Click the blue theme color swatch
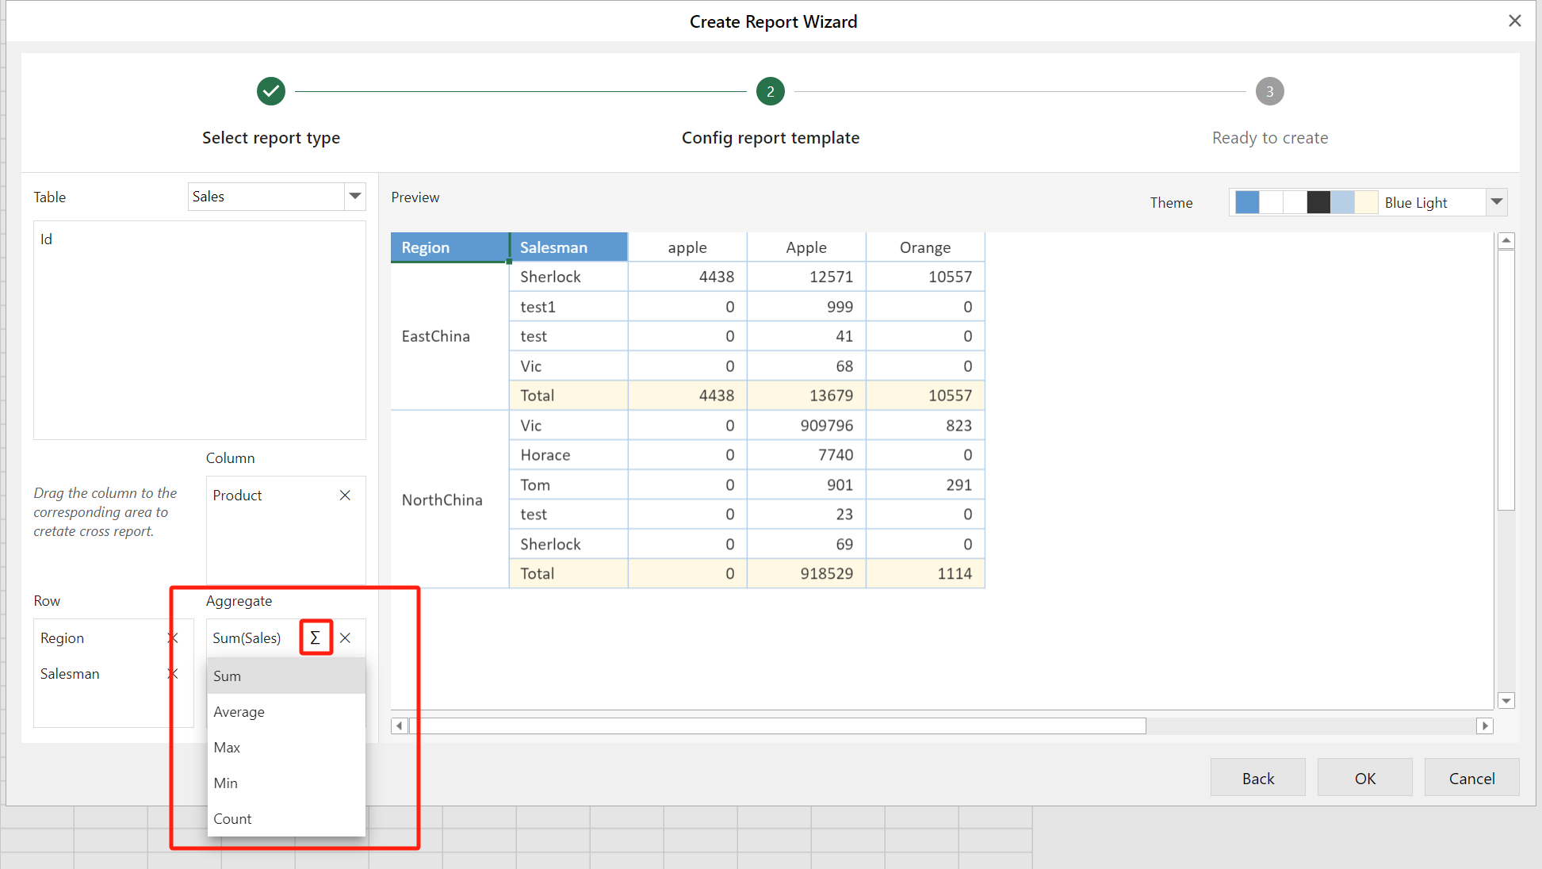 [x=1247, y=202]
